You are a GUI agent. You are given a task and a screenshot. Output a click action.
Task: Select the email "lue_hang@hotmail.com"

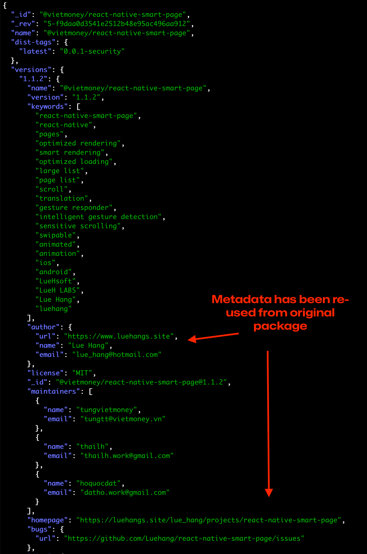(117, 355)
